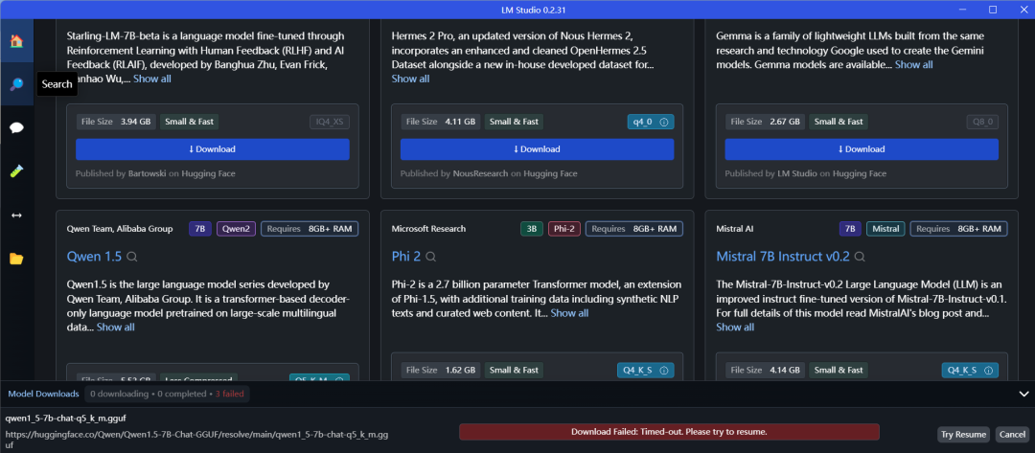Expand Qwen1.5 description with Show all
This screenshot has width=1035, height=453.
(x=116, y=327)
